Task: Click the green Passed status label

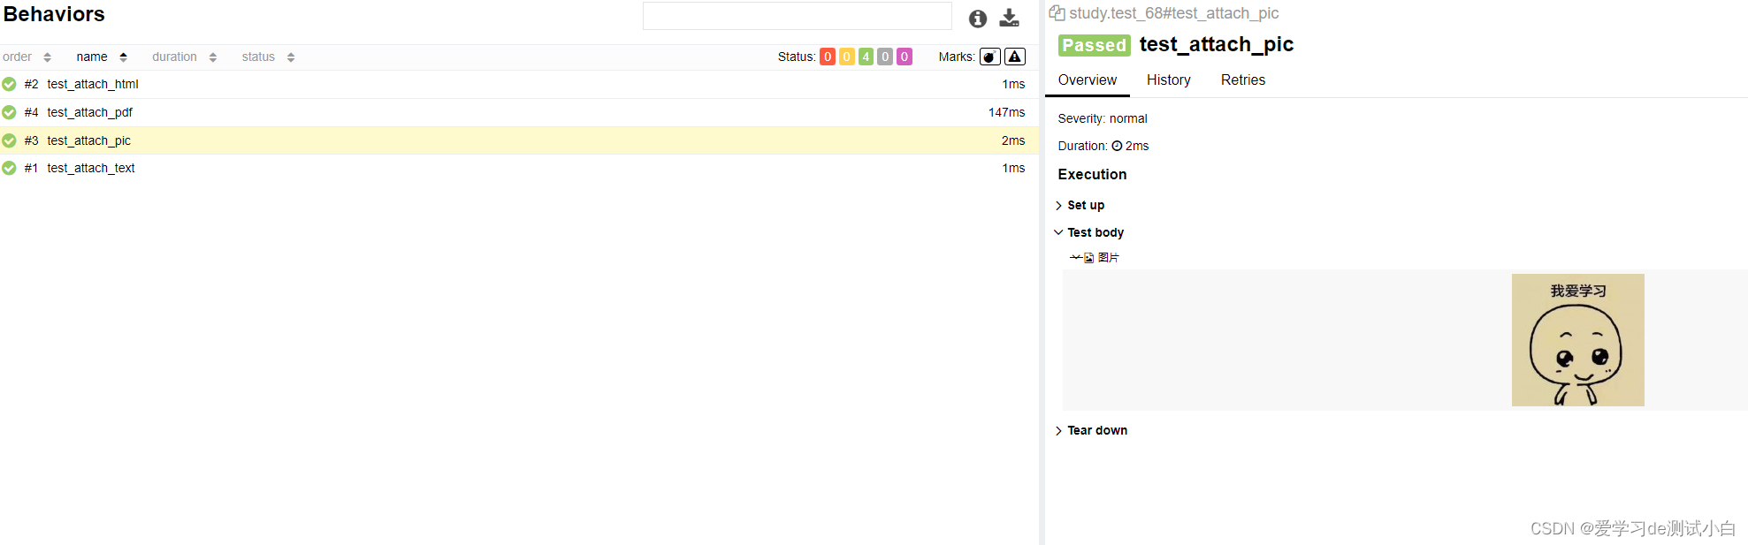Action: pyautogui.click(x=1095, y=45)
